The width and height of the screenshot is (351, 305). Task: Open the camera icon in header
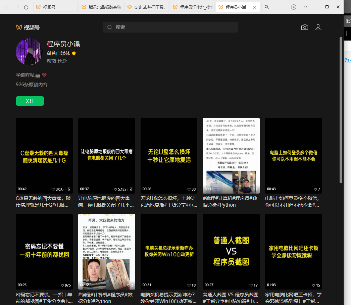tap(304, 27)
